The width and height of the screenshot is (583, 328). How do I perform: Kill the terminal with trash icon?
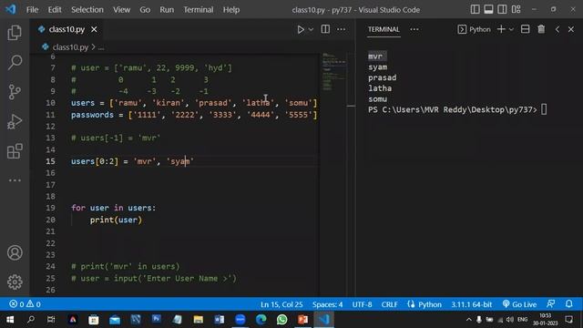pyautogui.click(x=541, y=29)
